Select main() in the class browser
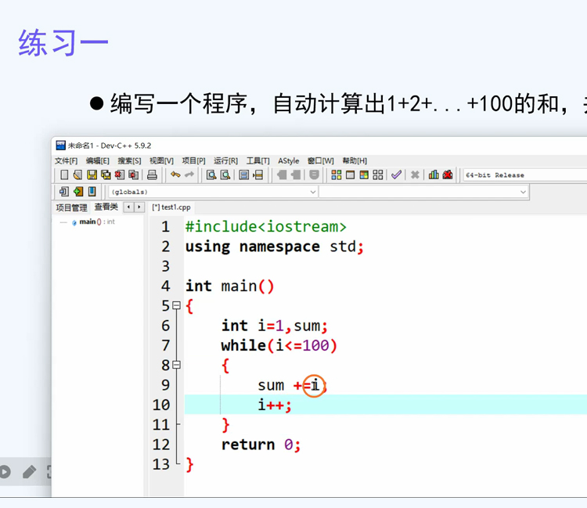Viewport: 587px width, 508px height. coord(88,222)
